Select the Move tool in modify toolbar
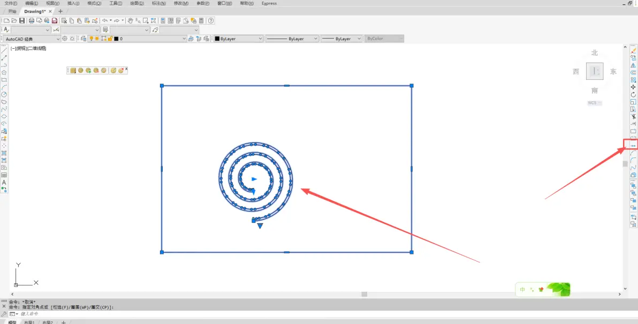The image size is (638, 324). point(633,87)
